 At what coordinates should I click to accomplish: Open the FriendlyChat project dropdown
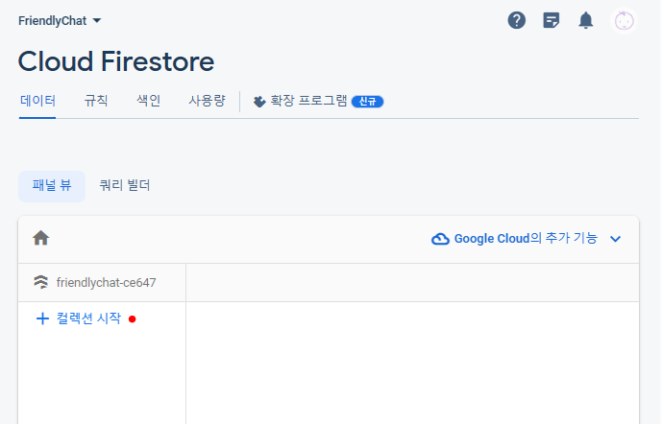click(60, 21)
